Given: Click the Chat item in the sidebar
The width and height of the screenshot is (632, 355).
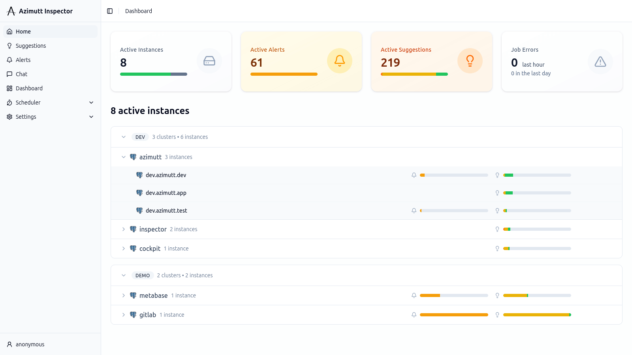Looking at the screenshot, I should point(21,74).
